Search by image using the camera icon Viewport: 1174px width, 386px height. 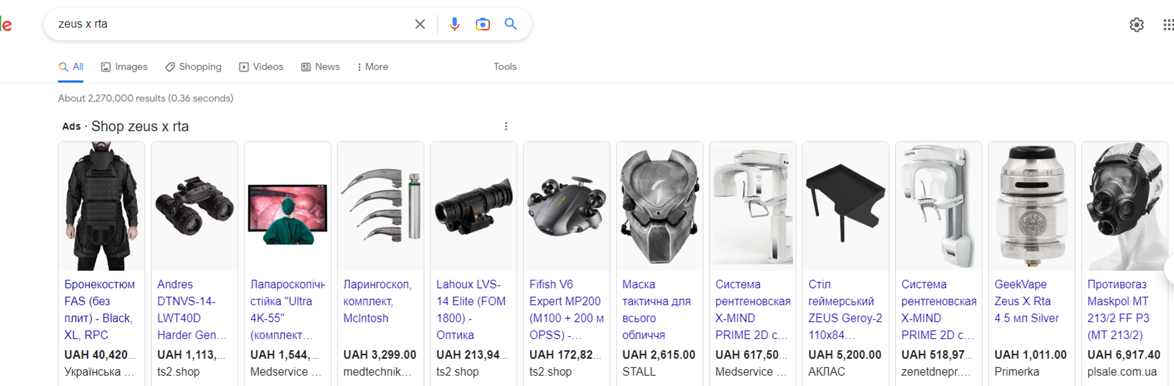pos(483,24)
